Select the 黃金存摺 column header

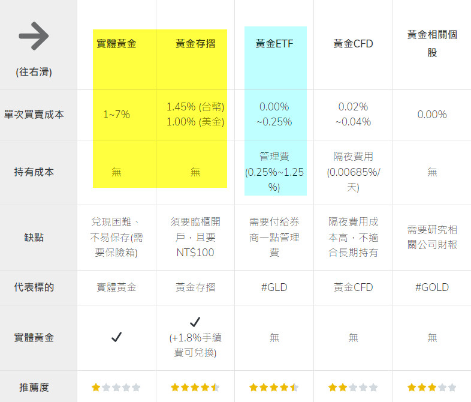pos(195,43)
